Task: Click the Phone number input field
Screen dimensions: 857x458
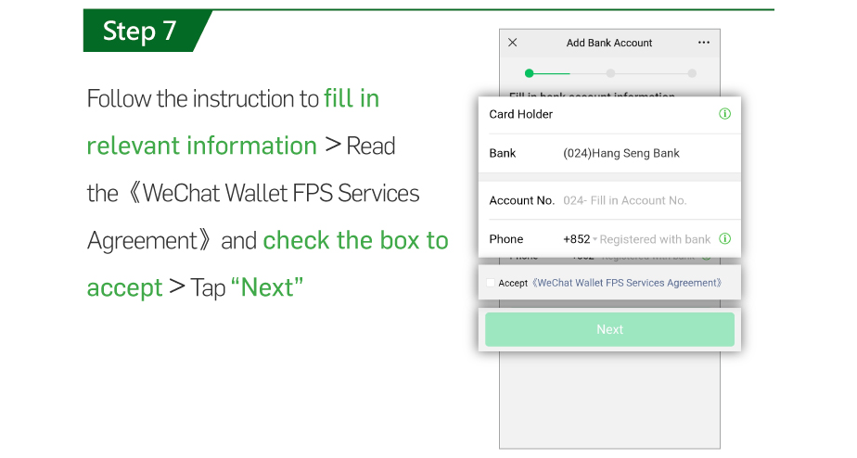Action: (656, 239)
